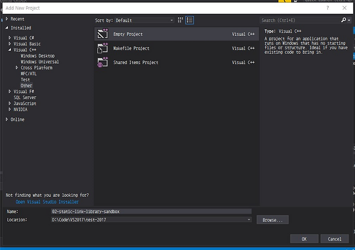Viewport: 355px width, 250px height.
Task: Select SQL Server category
Action: 25,97
